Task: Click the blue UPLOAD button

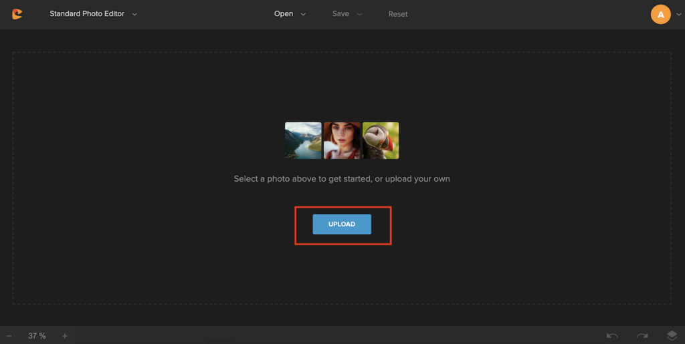Action: [x=342, y=224]
